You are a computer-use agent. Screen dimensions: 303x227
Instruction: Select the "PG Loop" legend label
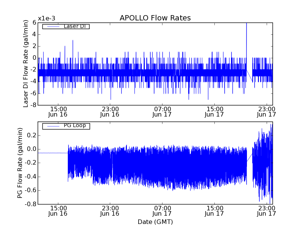click(x=75, y=126)
